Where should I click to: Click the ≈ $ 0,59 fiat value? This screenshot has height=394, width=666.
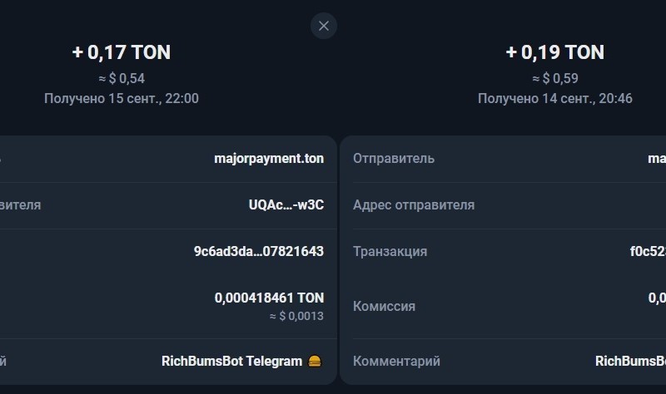555,79
